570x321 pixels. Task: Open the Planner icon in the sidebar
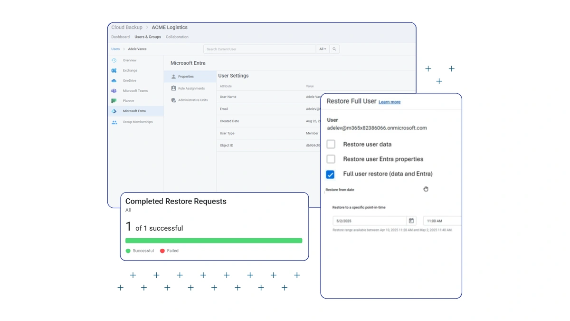coord(114,101)
